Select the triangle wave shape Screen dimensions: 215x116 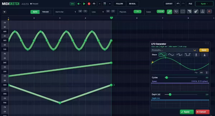[171, 55]
